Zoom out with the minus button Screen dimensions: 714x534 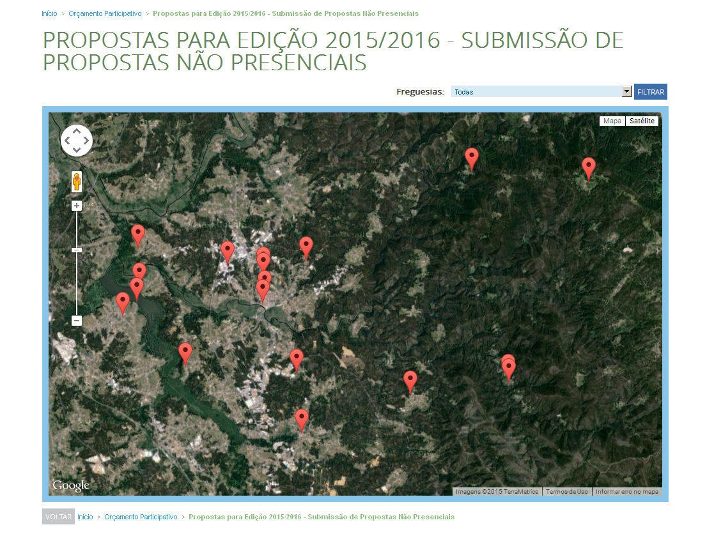click(77, 321)
